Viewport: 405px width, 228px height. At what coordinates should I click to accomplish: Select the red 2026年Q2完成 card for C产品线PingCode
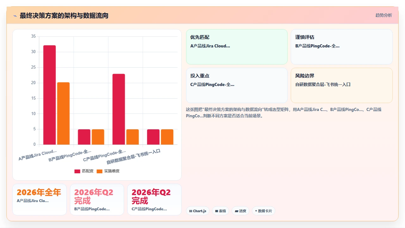pyautogui.click(x=154, y=200)
